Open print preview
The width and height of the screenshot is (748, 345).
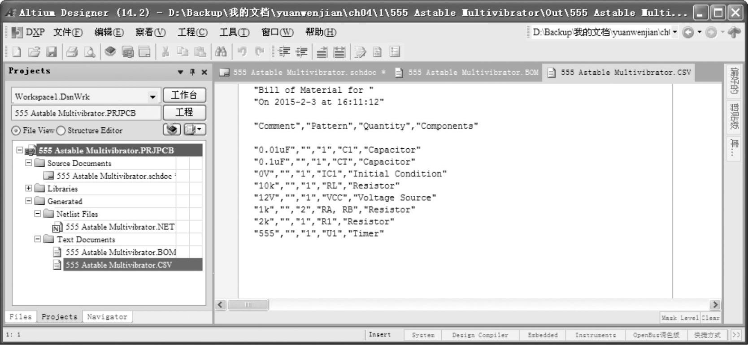pos(90,52)
